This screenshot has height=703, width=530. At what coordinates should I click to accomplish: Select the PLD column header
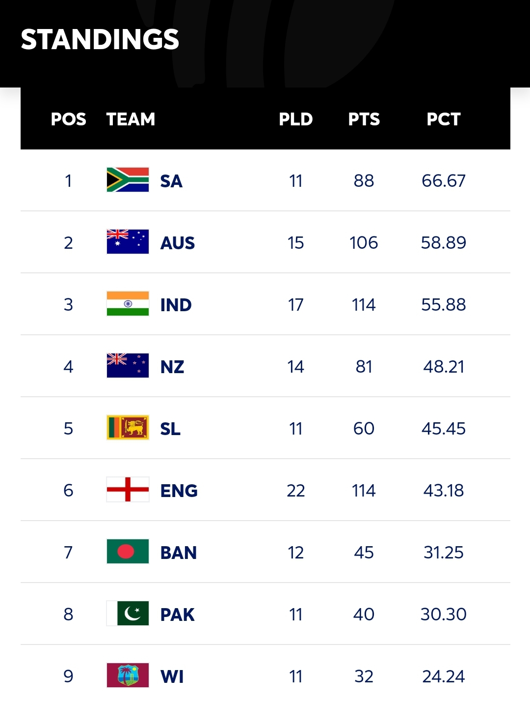(x=296, y=119)
